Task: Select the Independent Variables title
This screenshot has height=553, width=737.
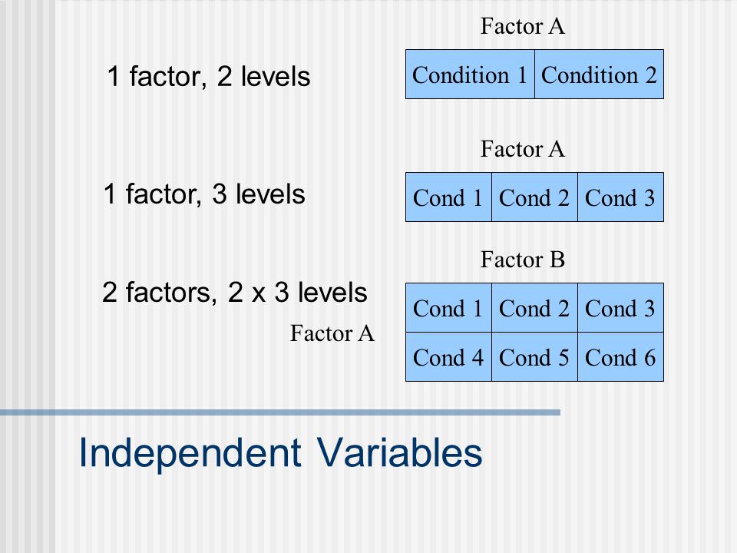Action: pyautogui.click(x=281, y=452)
